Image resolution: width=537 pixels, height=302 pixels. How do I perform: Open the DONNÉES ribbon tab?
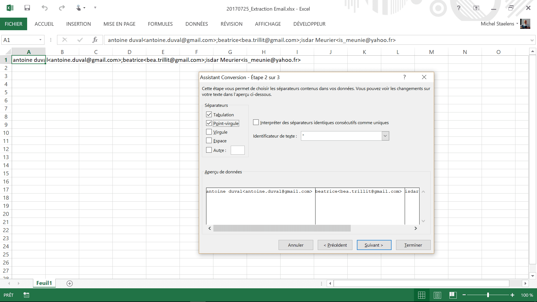click(196, 24)
